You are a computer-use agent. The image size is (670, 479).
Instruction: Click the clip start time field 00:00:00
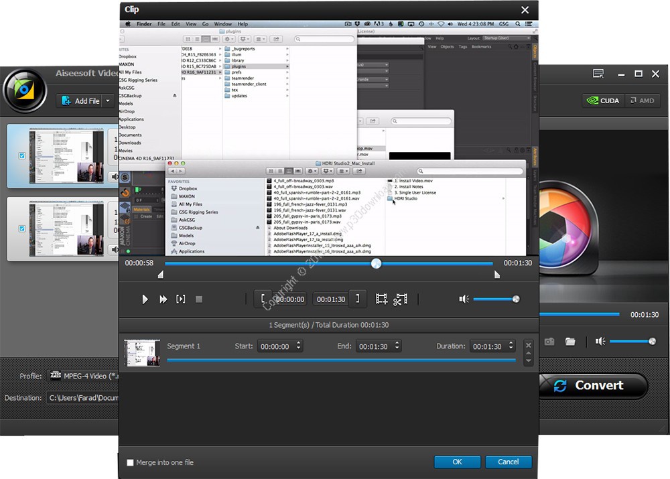290,299
